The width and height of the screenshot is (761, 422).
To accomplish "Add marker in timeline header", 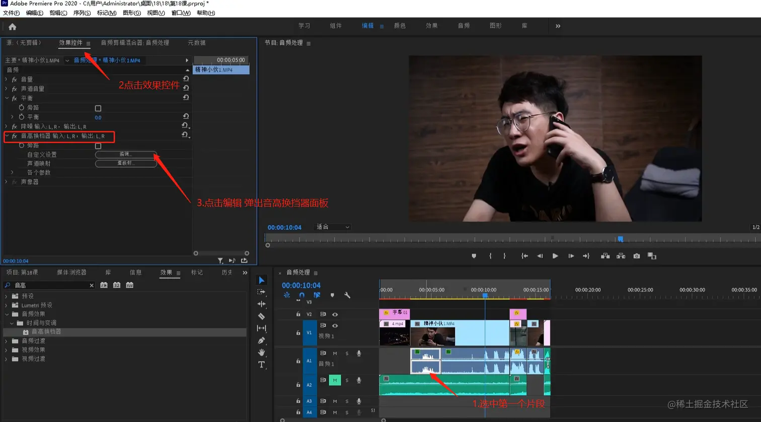I will (332, 295).
